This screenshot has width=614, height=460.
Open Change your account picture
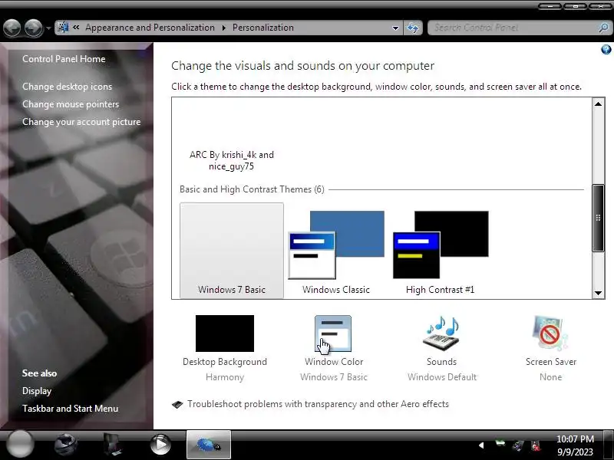[81, 122]
